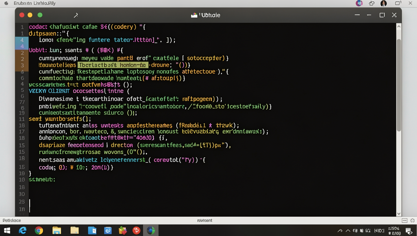Screen dimensions: 417x236
Task: Open the user avatar in the top bar
Action: coord(384,3)
